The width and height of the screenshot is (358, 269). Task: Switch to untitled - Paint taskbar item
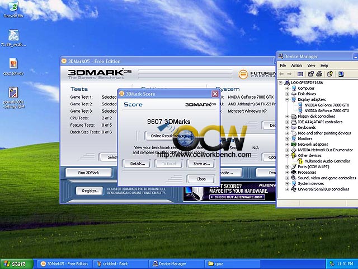click(121, 264)
